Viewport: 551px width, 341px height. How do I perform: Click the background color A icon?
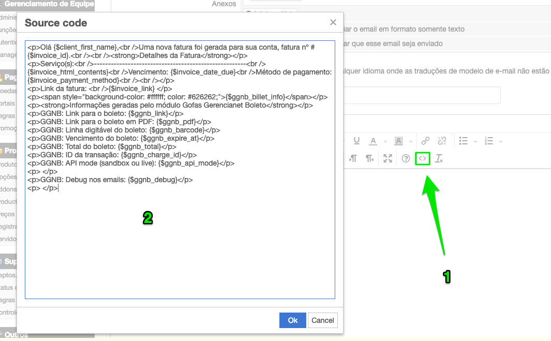pos(398,141)
